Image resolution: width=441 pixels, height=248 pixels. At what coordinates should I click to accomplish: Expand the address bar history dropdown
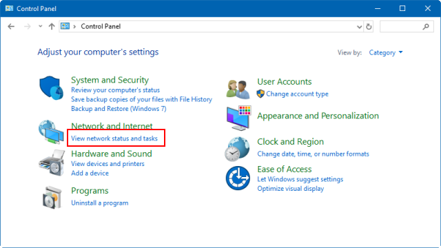[359, 27]
